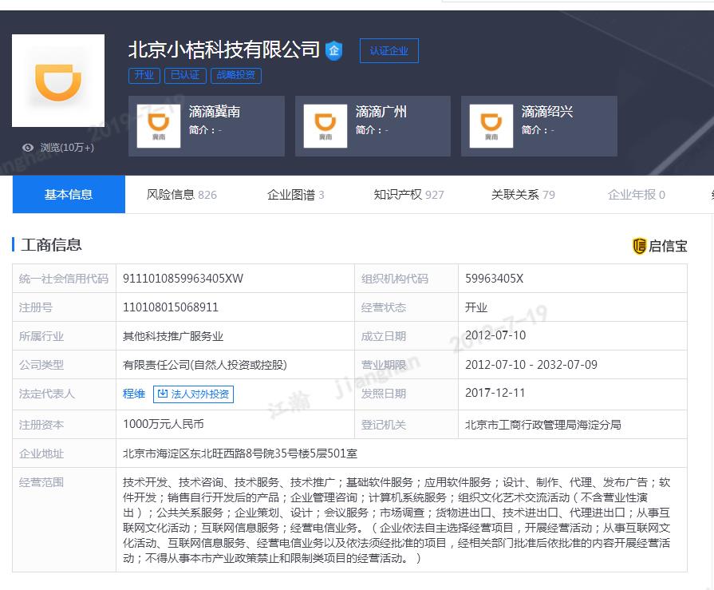This screenshot has height=590, width=714.
Task: Select the 已认证 tag
Action: [185, 75]
